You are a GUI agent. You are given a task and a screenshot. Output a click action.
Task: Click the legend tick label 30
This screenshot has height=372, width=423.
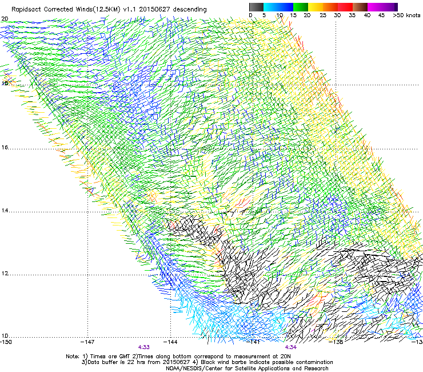(x=337, y=15)
